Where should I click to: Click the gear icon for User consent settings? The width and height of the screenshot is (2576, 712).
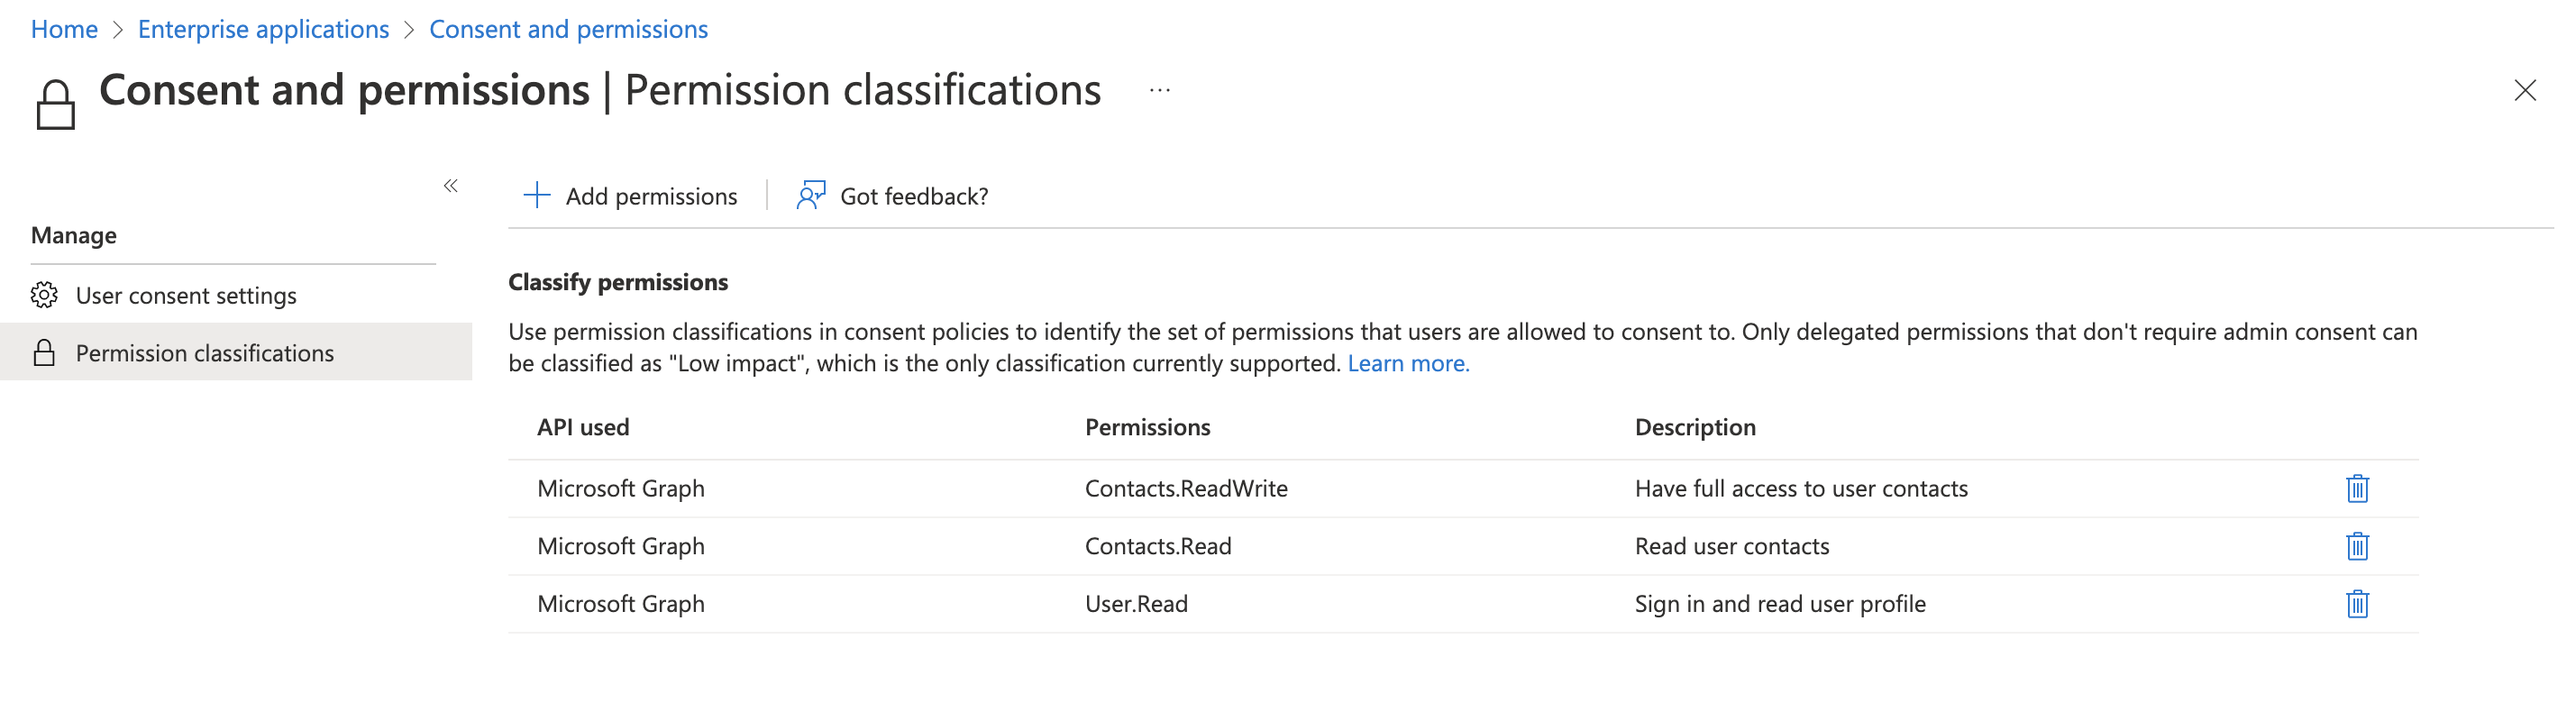click(x=44, y=295)
